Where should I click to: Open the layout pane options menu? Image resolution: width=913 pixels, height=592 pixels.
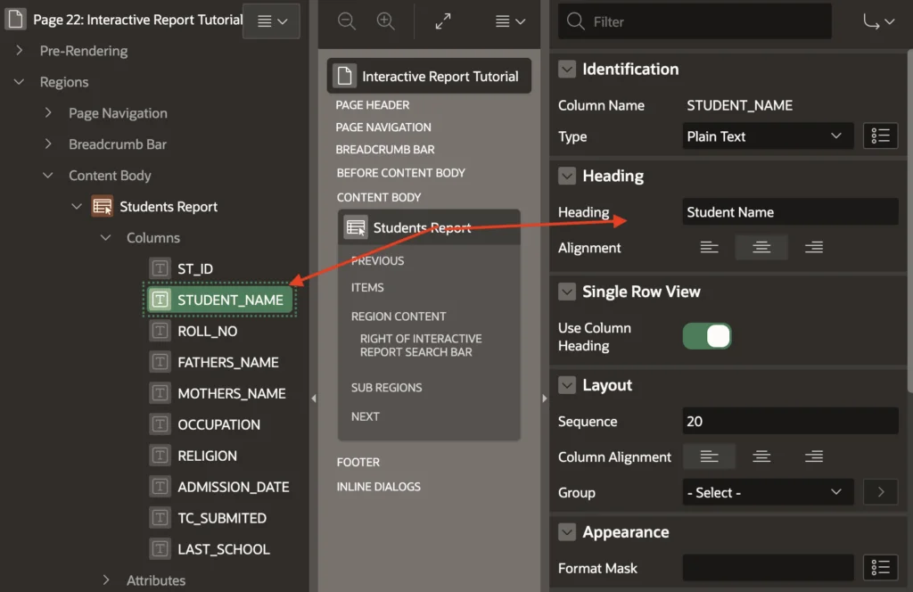click(510, 21)
